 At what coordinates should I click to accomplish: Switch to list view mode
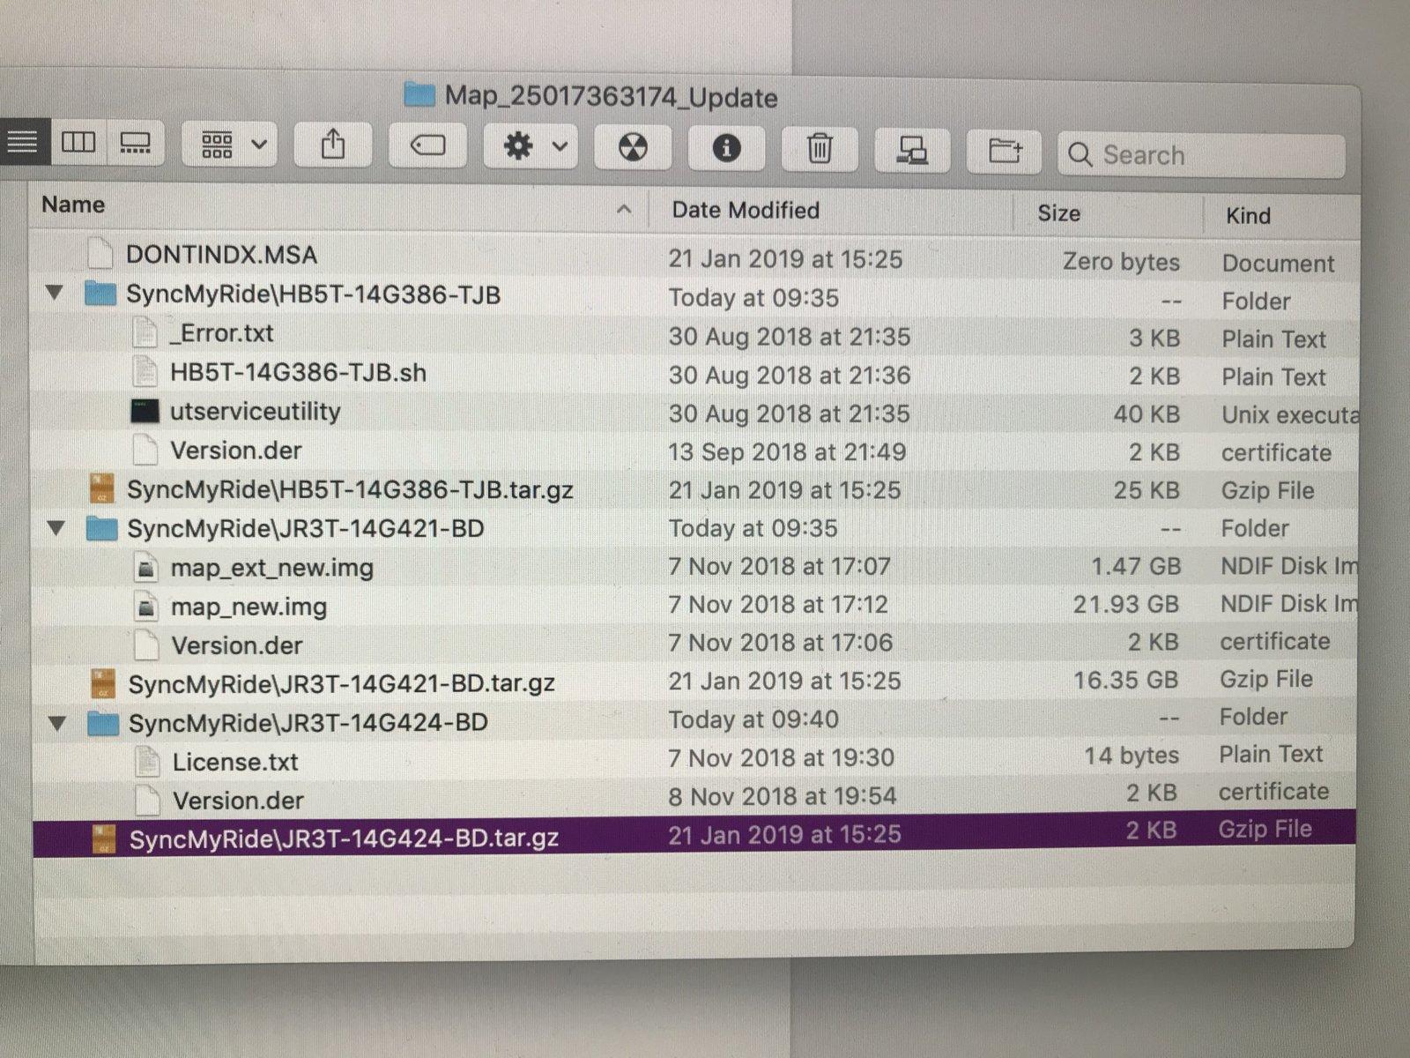[22, 141]
